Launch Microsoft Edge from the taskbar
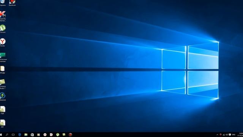The image size is (243, 137). click(20, 134)
